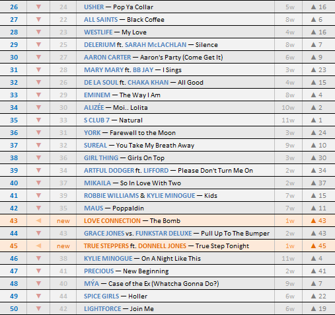Click the orange new-entry arrow beside Love Connection

(38, 220)
